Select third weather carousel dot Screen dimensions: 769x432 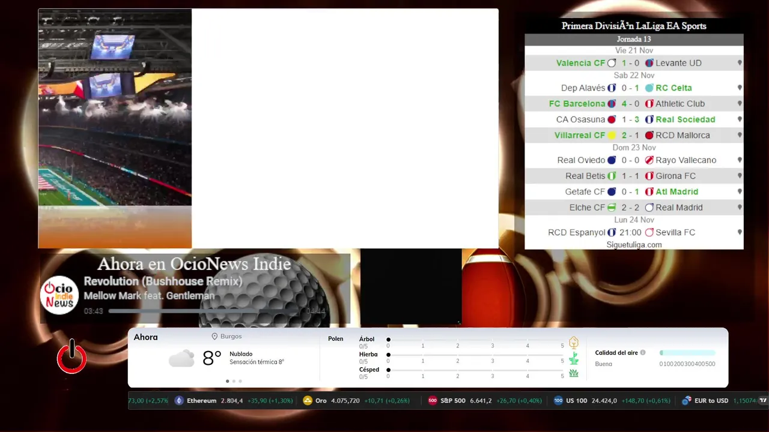click(240, 381)
